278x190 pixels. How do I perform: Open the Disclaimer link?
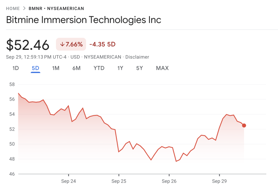point(137,57)
